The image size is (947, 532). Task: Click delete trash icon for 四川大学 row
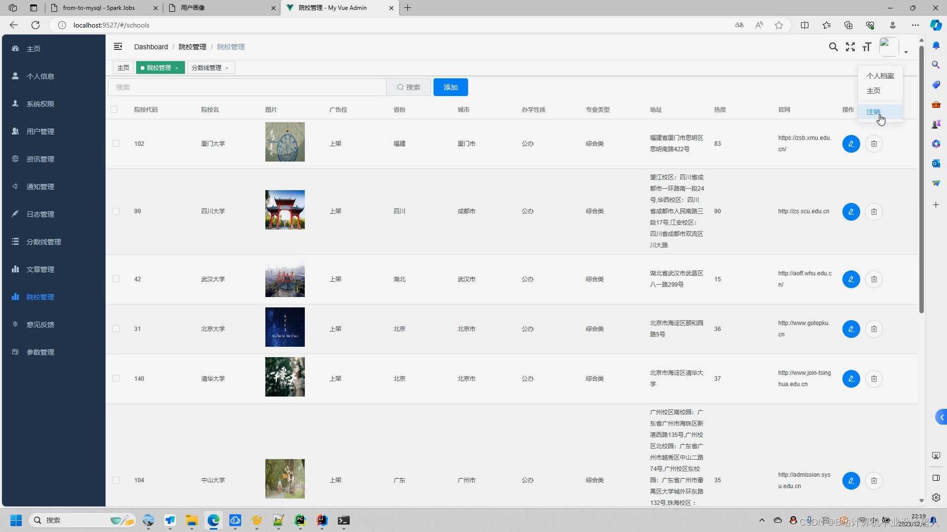pos(874,212)
